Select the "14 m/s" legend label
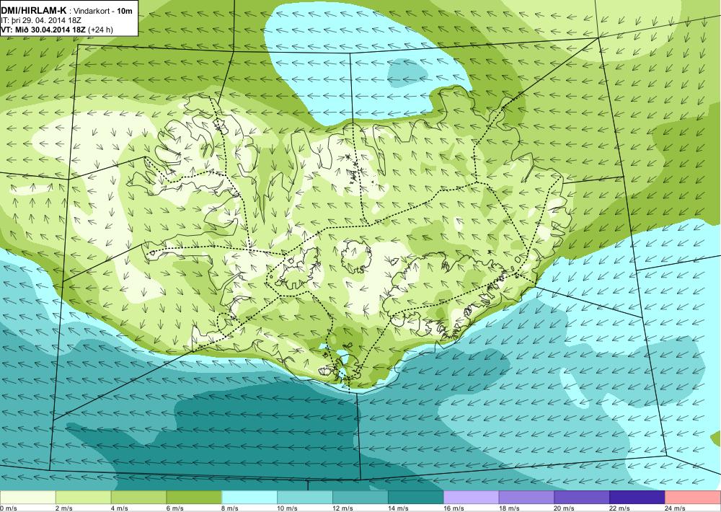721x512 pixels. (398, 508)
